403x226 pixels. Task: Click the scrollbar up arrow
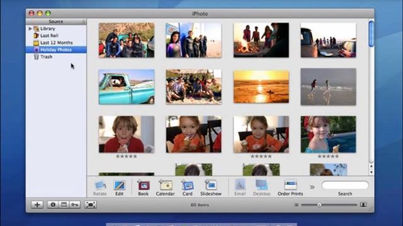coord(371,166)
